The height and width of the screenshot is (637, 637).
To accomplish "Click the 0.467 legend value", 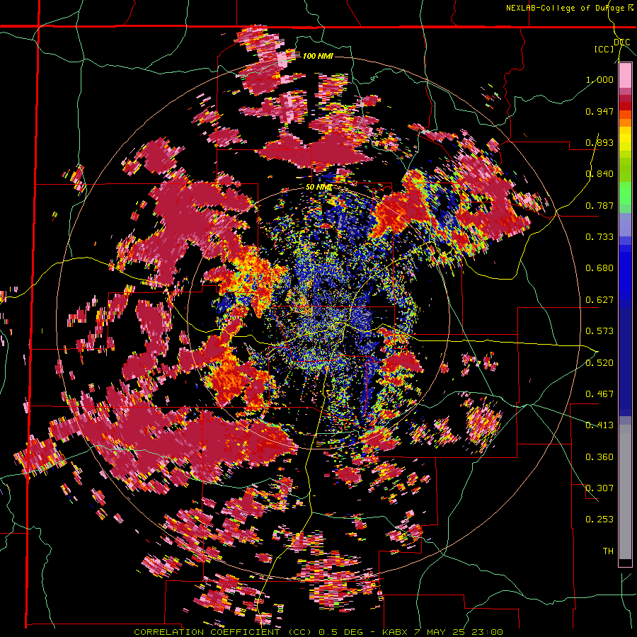I will [599, 394].
